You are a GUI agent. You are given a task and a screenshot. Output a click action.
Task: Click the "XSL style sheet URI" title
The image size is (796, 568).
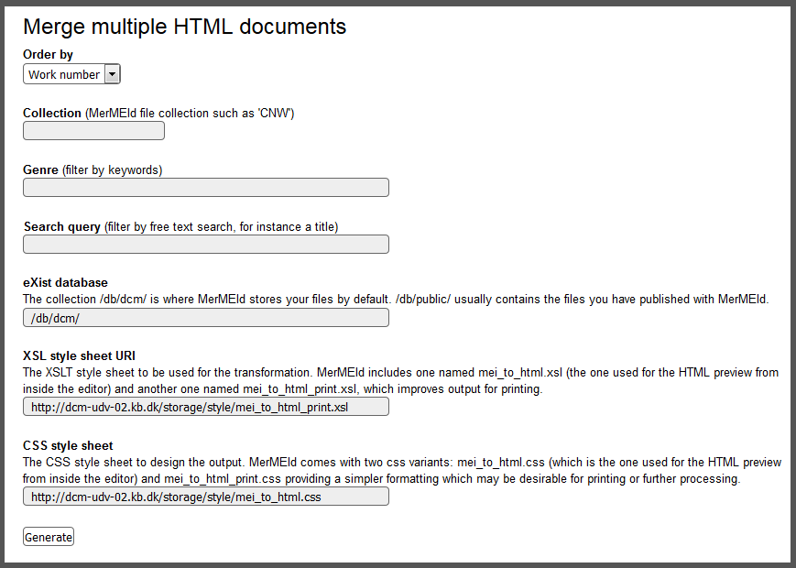pos(80,355)
